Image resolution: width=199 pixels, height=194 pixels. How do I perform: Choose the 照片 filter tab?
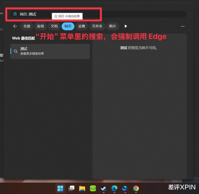[113, 26]
